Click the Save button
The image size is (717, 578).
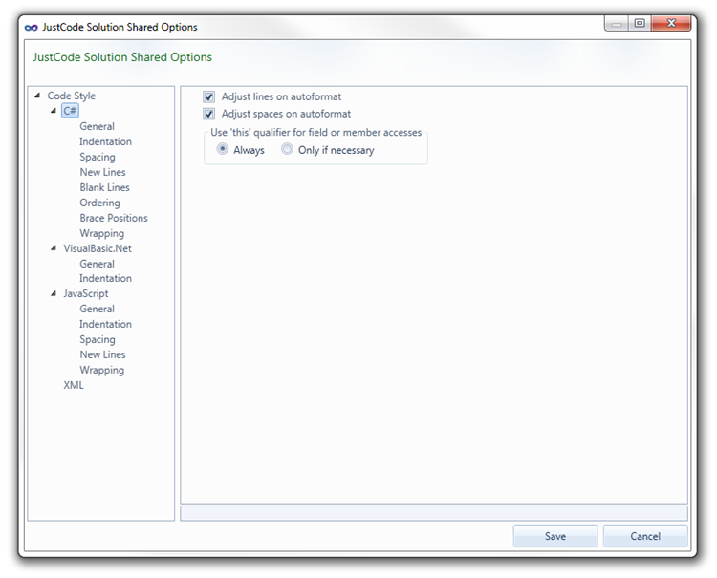click(x=555, y=536)
